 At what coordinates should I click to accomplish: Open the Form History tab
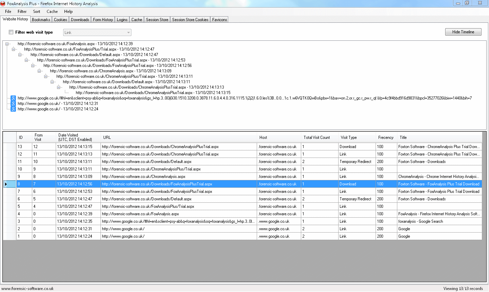click(103, 20)
